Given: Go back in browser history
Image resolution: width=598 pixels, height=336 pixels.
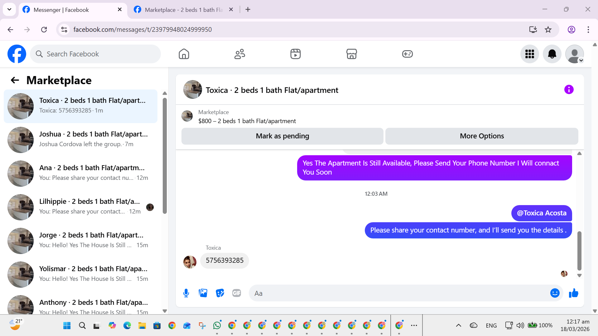Looking at the screenshot, I should coord(10,30).
